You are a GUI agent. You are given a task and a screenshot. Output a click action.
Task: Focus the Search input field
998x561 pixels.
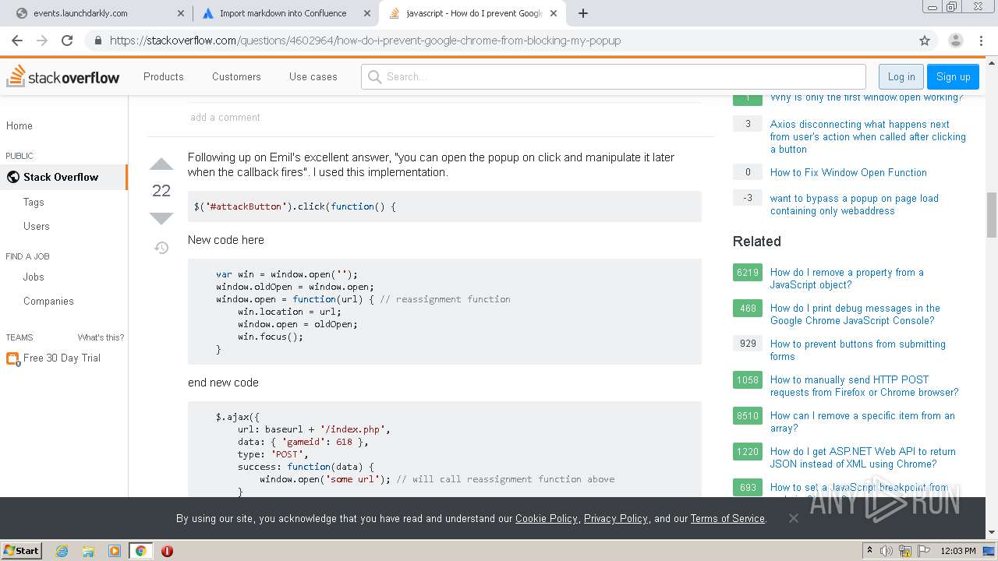coord(614,76)
